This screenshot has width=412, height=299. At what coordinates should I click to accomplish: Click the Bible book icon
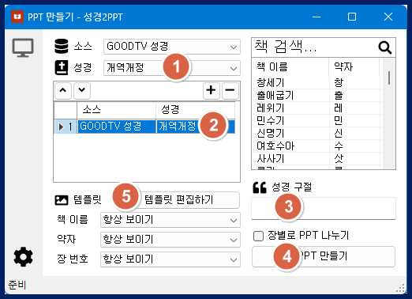pos(62,68)
